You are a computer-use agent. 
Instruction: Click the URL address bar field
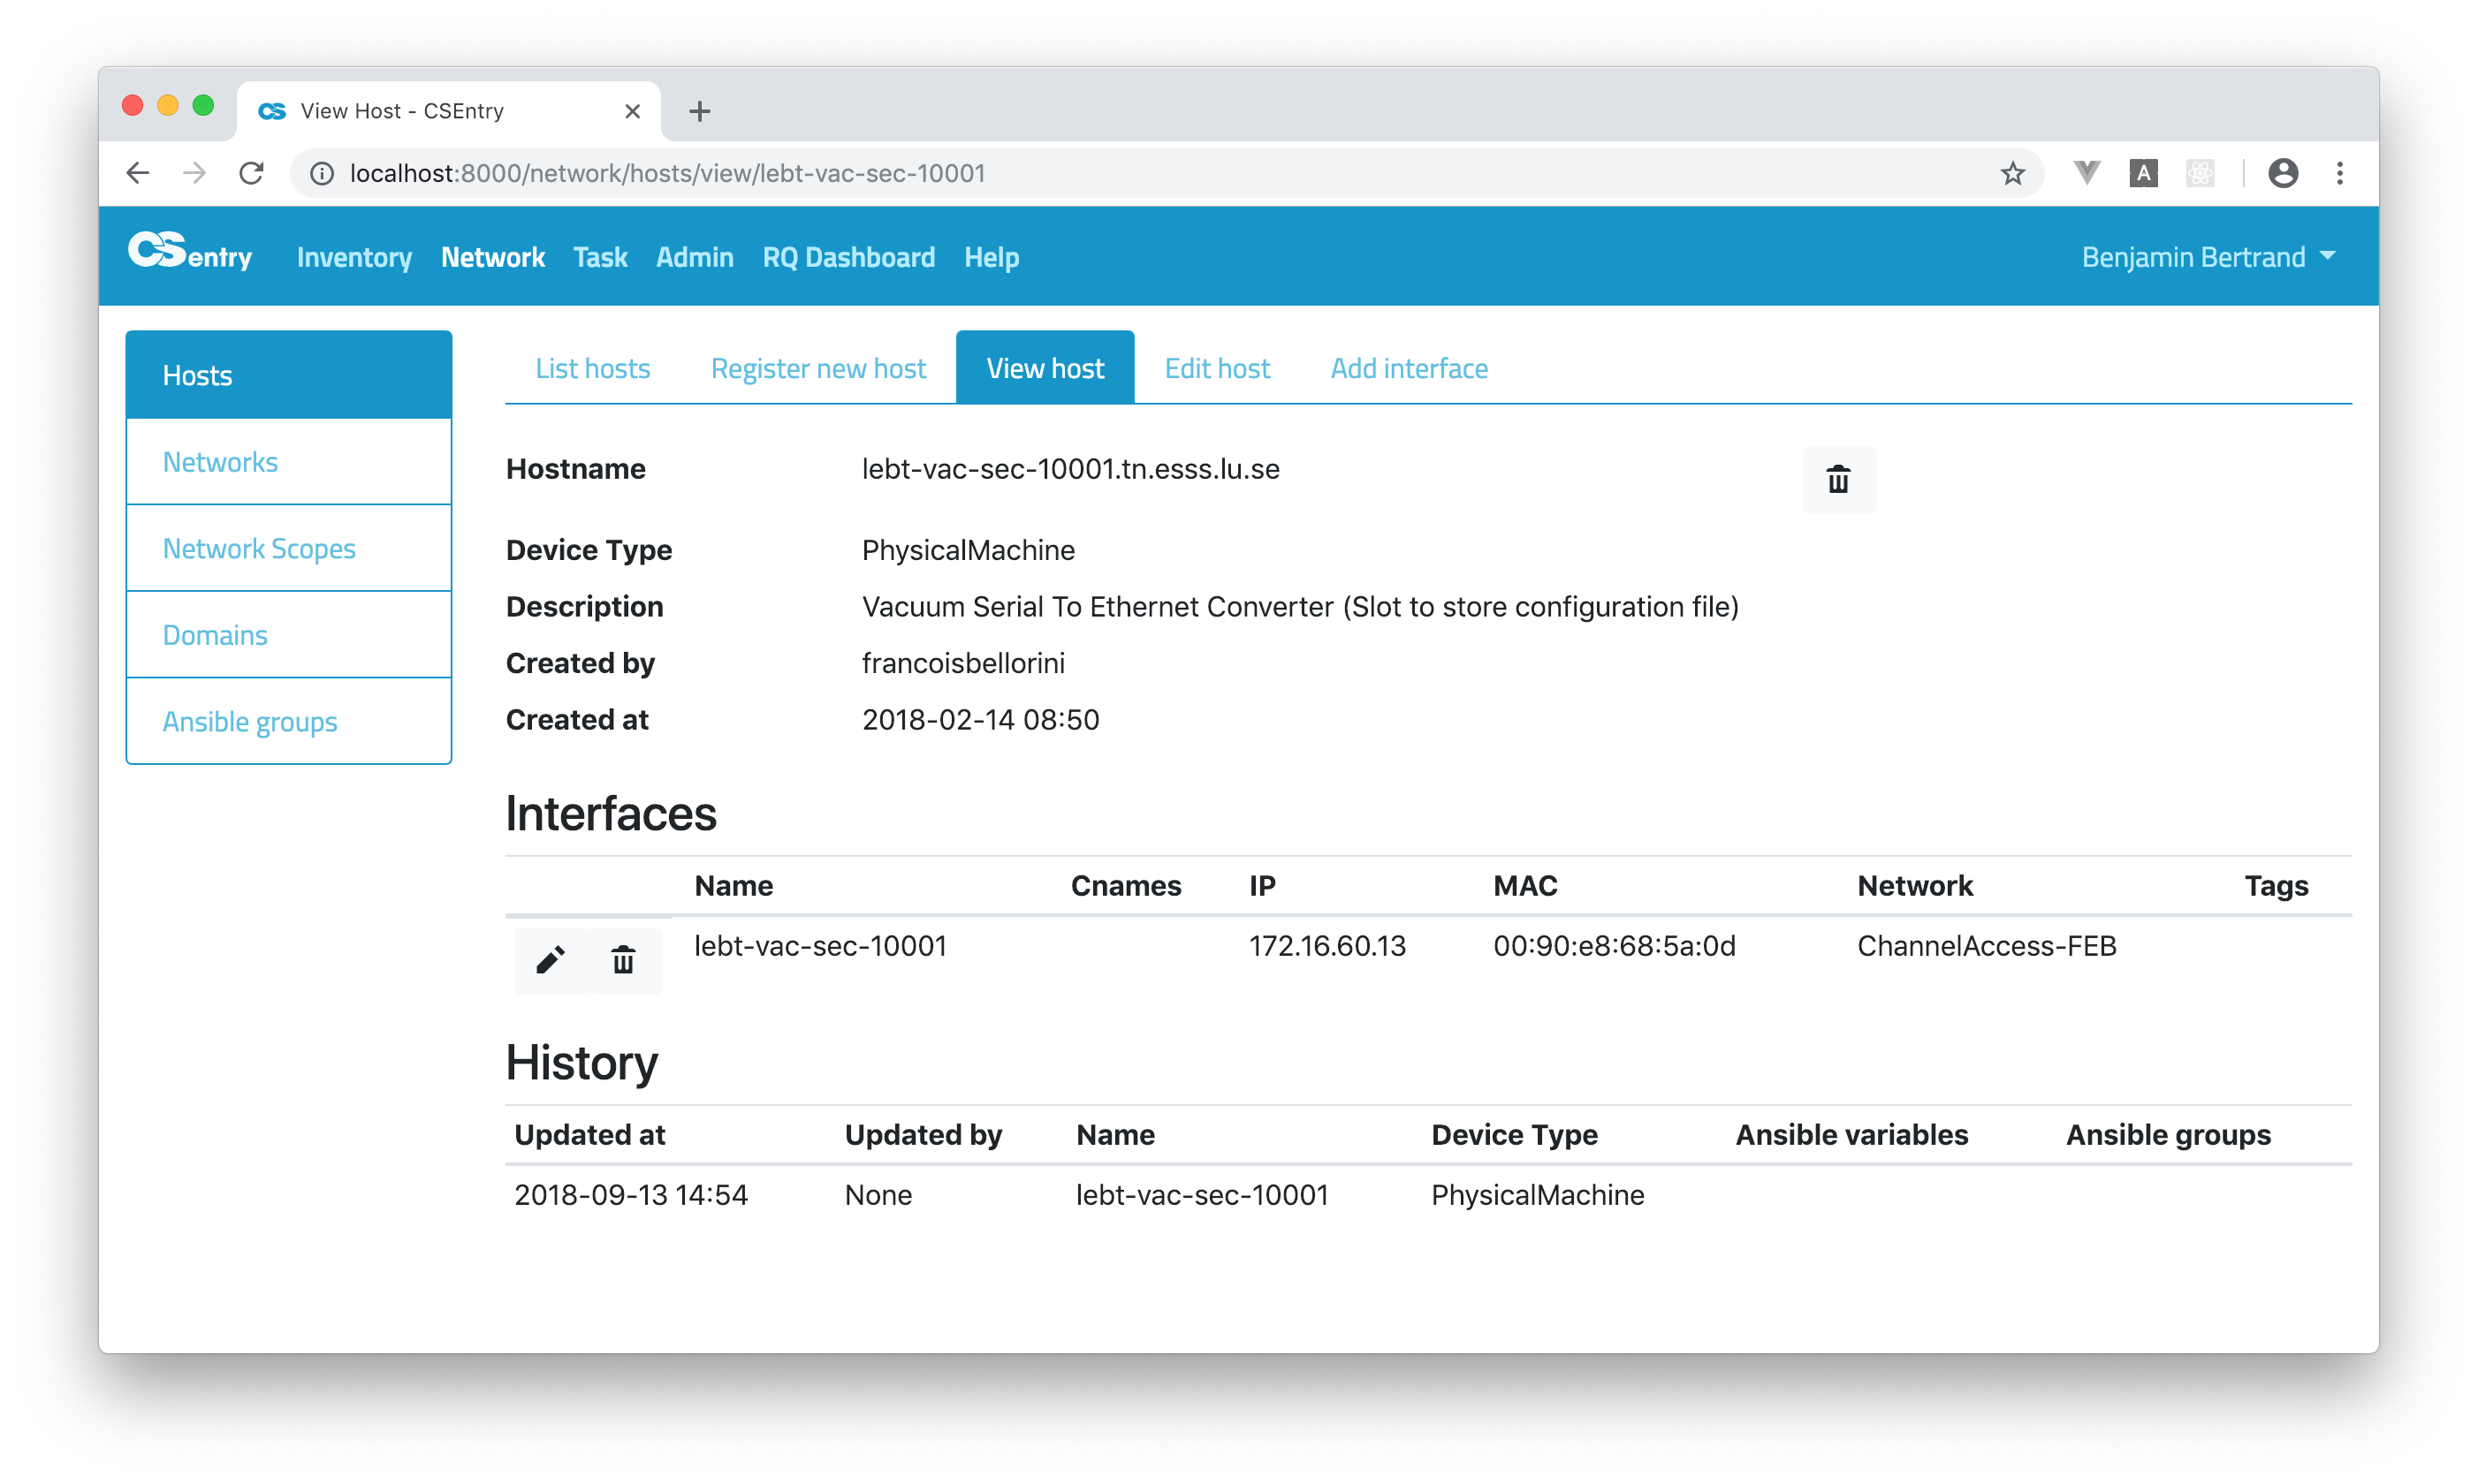pos(1100,173)
